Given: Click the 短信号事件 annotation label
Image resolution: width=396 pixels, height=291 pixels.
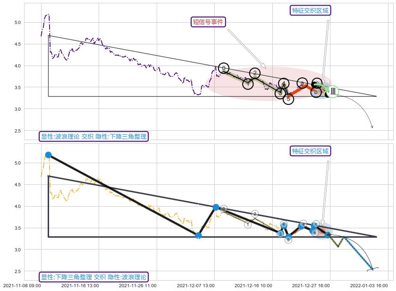Looking at the screenshot, I should click(x=208, y=22).
